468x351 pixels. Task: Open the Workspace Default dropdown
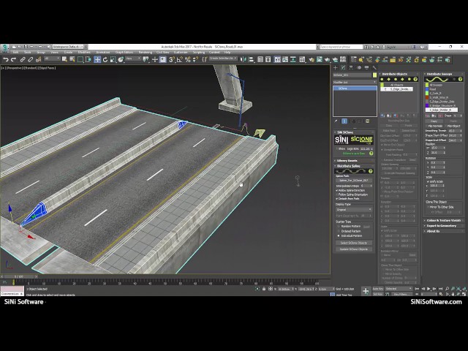click(69, 47)
